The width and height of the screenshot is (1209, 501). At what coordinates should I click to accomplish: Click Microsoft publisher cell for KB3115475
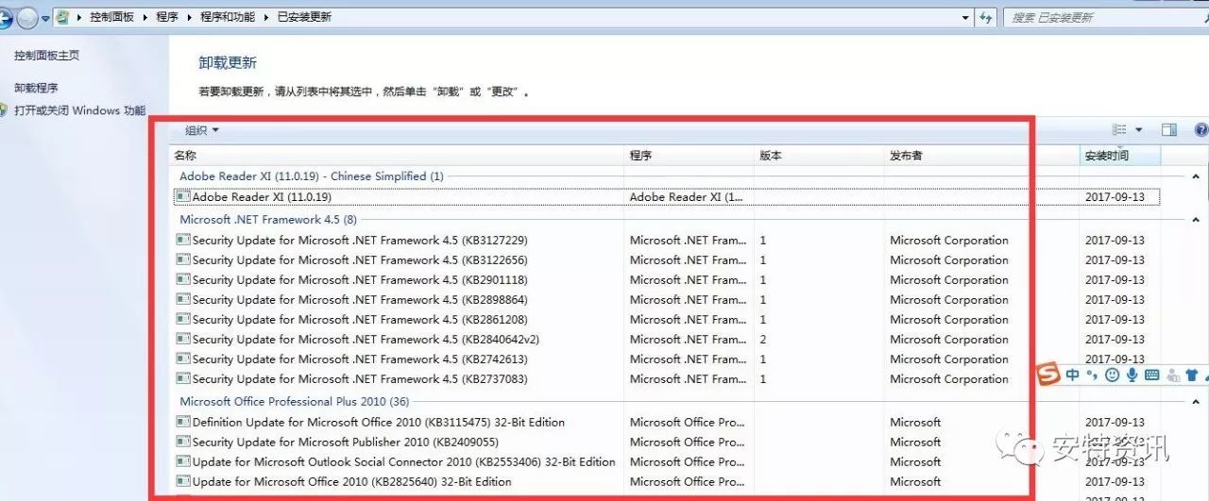[915, 422]
